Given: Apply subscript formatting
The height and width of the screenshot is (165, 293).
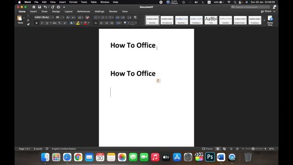Looking at the screenshot, I should [x=60, y=23].
